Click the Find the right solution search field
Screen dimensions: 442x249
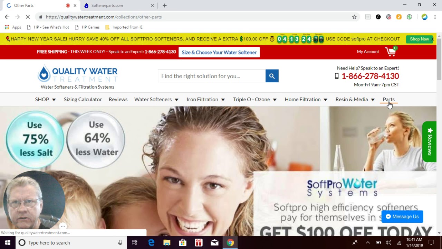tap(212, 76)
